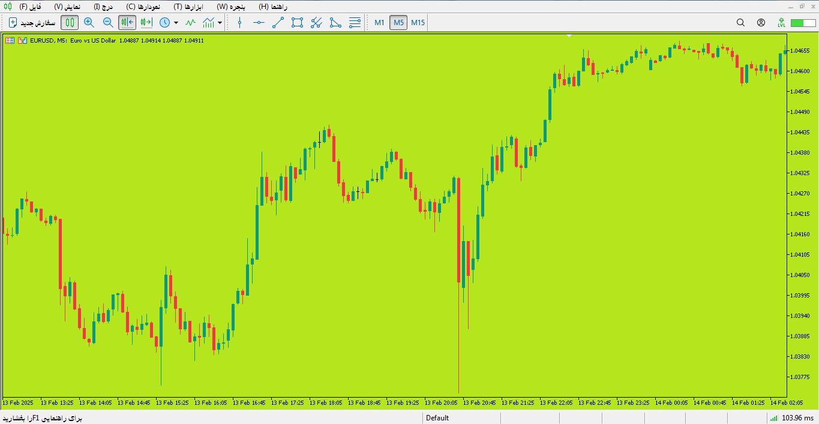Open the user account profile icon
The width and height of the screenshot is (819, 424).
pyautogui.click(x=761, y=23)
